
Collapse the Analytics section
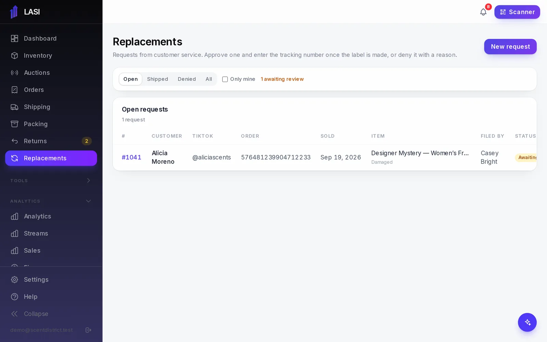coord(51,201)
